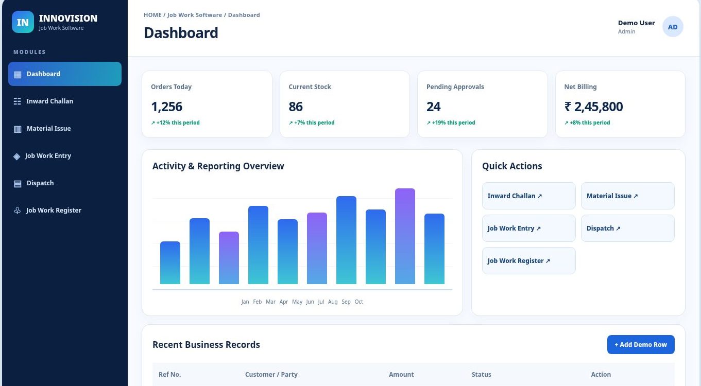Open the AD user avatar

[x=673, y=27]
